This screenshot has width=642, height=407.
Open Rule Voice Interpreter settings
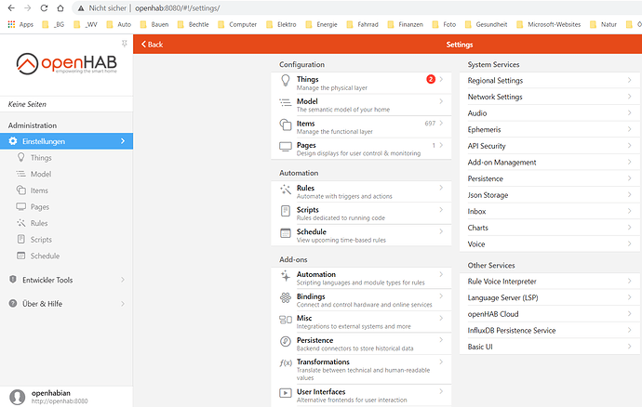pyautogui.click(x=550, y=282)
